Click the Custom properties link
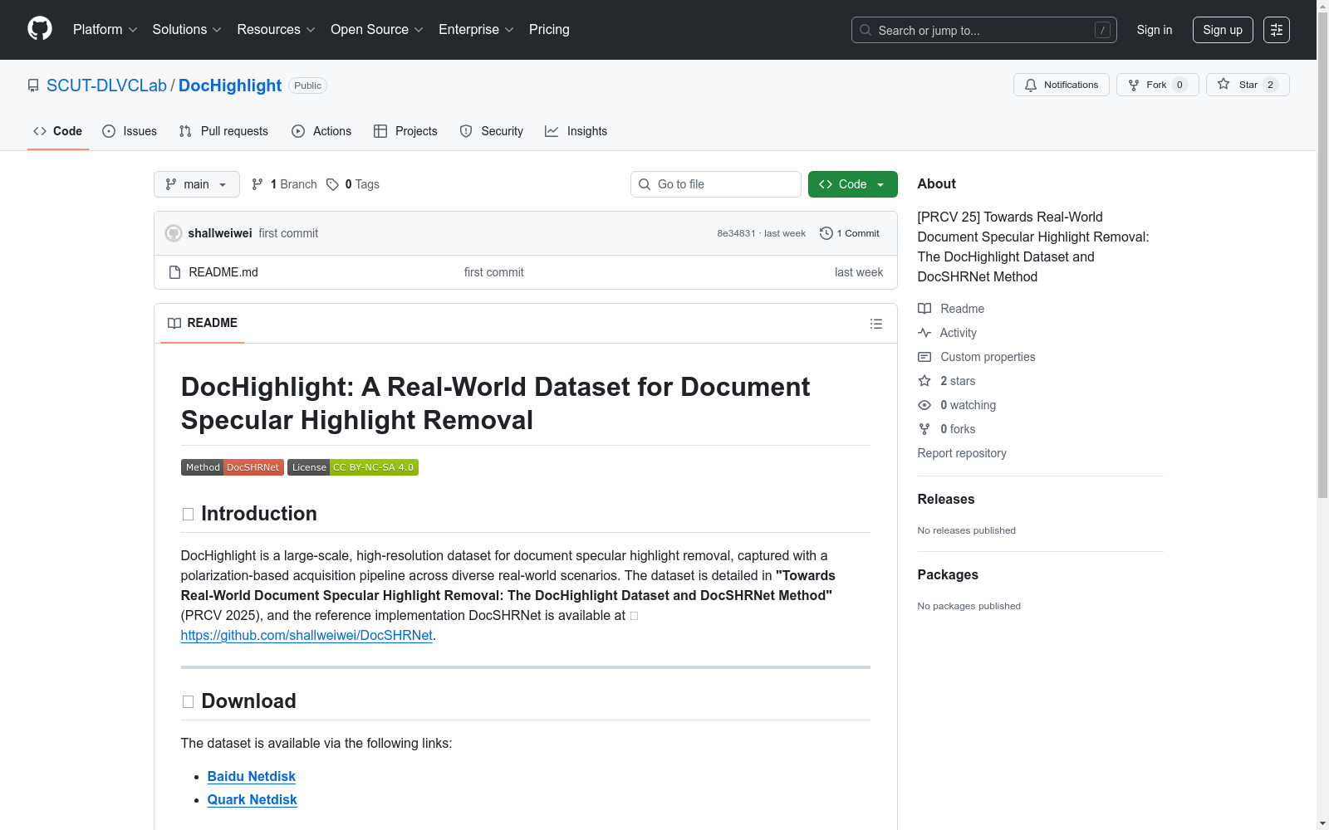The height and width of the screenshot is (830, 1329). [x=988, y=357]
